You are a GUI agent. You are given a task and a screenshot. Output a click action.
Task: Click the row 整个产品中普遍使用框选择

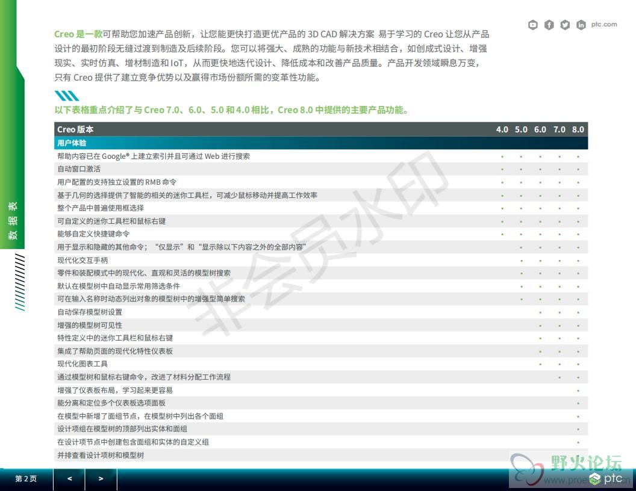click(321, 208)
